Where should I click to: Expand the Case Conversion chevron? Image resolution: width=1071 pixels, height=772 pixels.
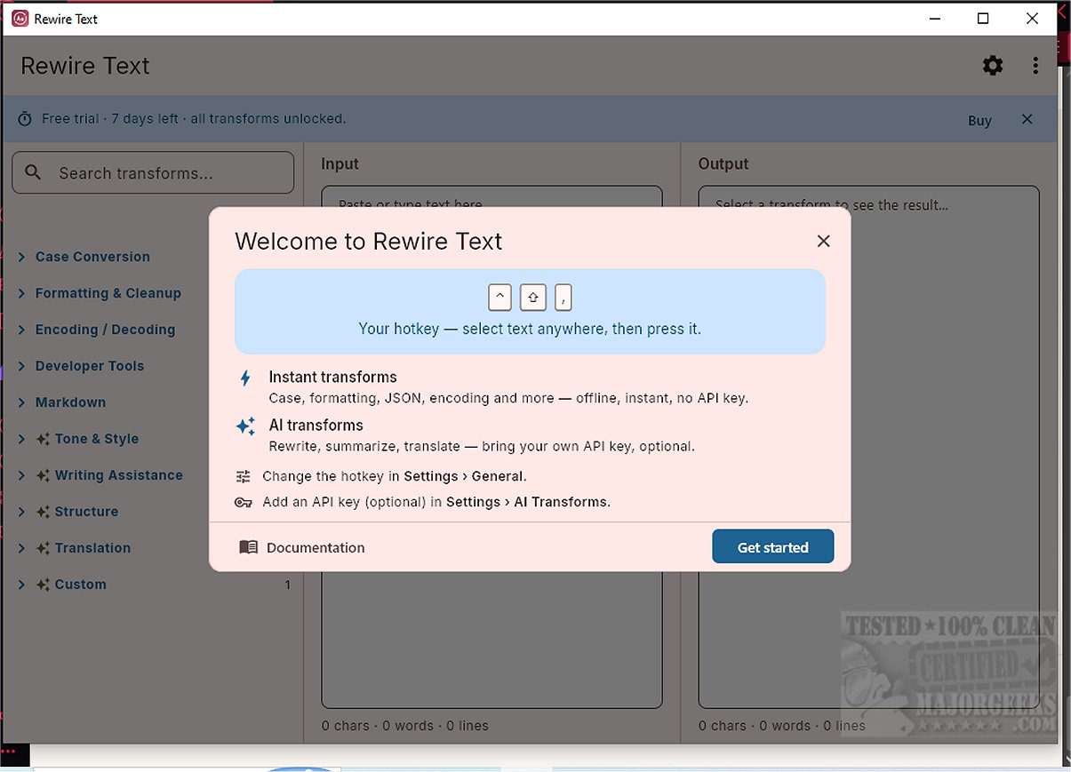(x=21, y=257)
